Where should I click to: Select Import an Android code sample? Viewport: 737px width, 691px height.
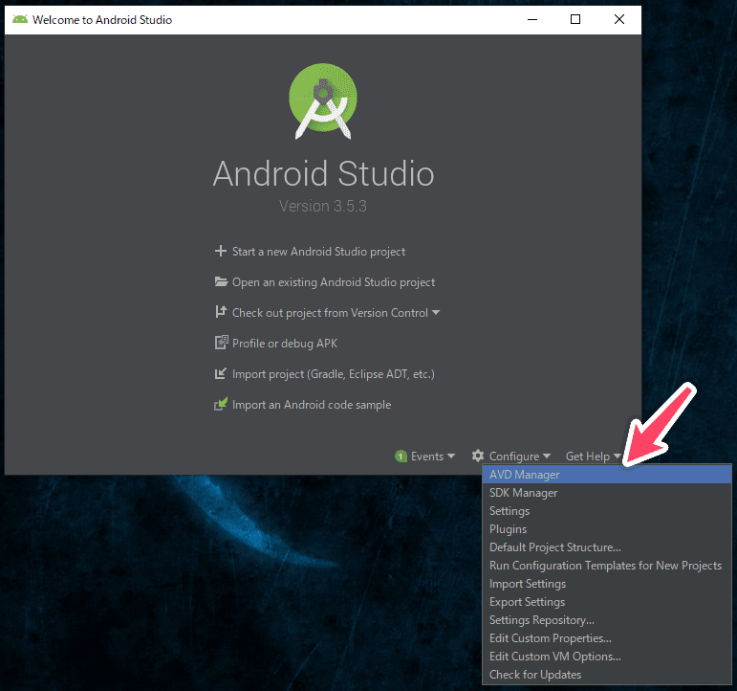tap(312, 404)
